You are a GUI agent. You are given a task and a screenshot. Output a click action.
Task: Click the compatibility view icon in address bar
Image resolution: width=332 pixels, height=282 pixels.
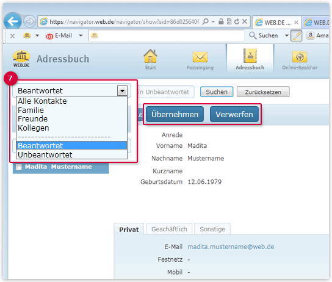click(x=229, y=21)
